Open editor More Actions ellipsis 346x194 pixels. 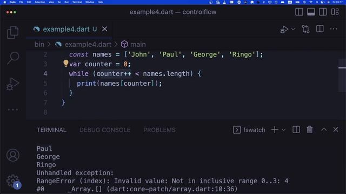tap(334, 29)
